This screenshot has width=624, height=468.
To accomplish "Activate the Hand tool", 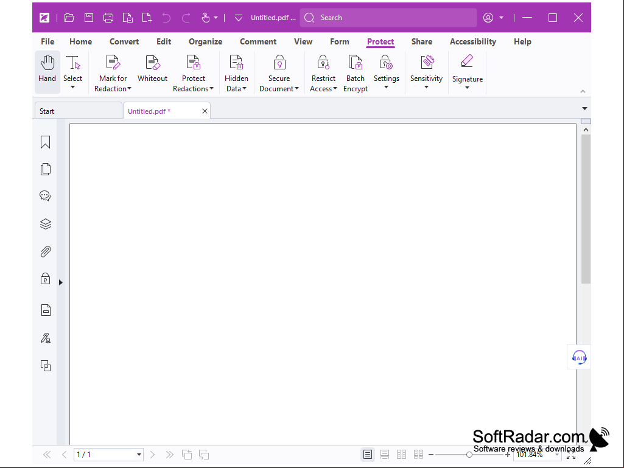I will 47,72.
